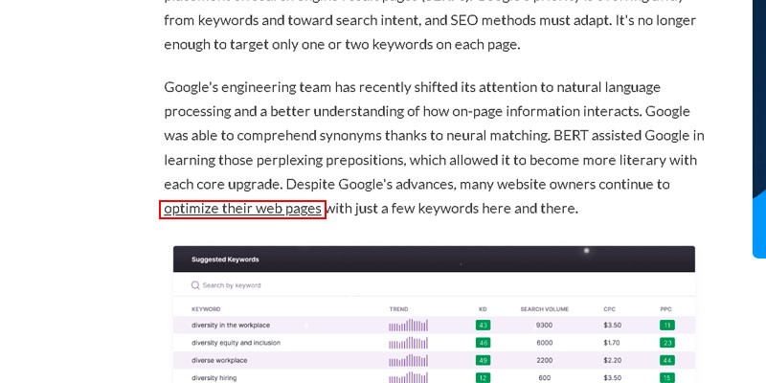The height and width of the screenshot is (383, 766).
Task: Click PPC badge 11 in first row
Action: tap(666, 326)
